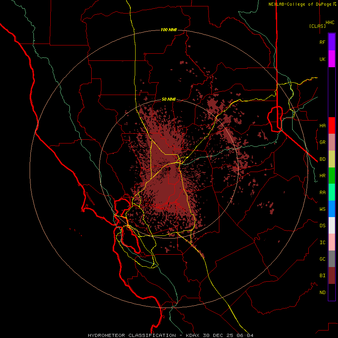Click the "UK" legend label

point(322,59)
